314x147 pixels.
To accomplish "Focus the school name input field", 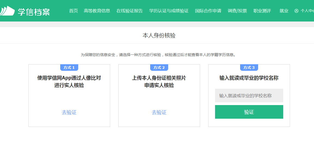I will pos(249,96).
